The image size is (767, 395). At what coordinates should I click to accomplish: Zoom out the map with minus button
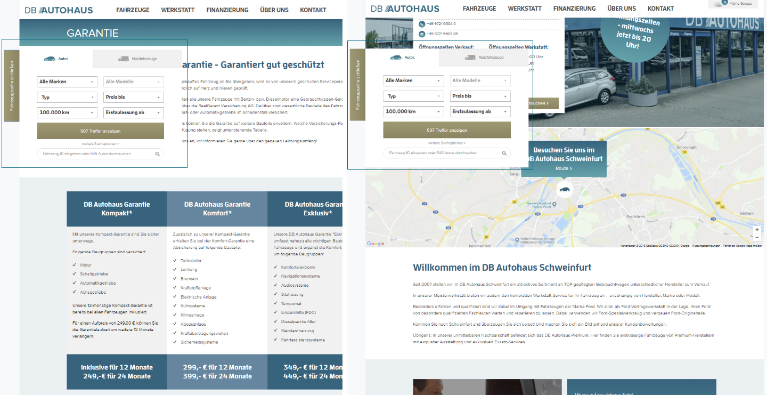(757, 237)
